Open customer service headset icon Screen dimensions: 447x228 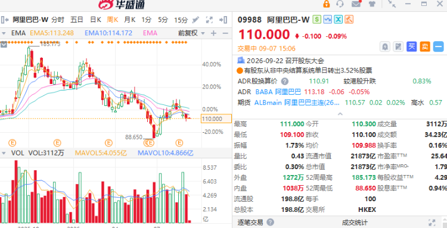[340, 4]
